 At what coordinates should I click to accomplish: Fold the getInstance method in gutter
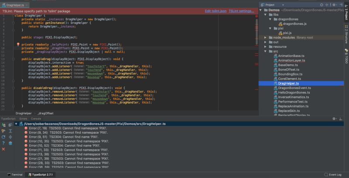click(14, 23)
